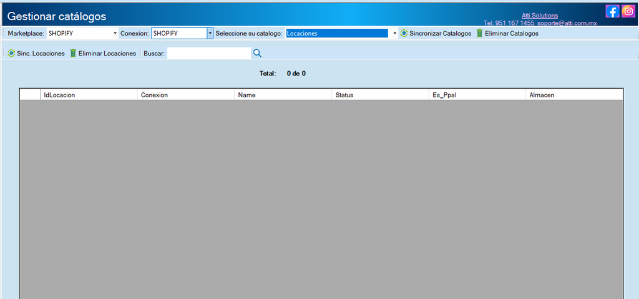This screenshot has height=299, width=639.
Task: Run Sinc. Locaciones
Action: pos(36,54)
